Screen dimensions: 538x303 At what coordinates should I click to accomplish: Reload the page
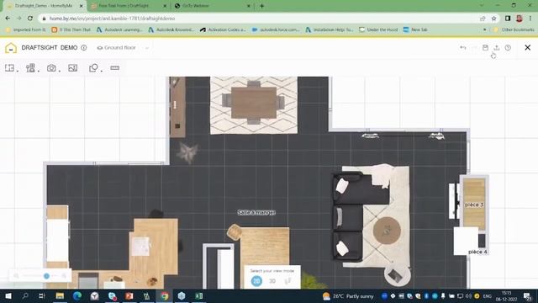30,19
